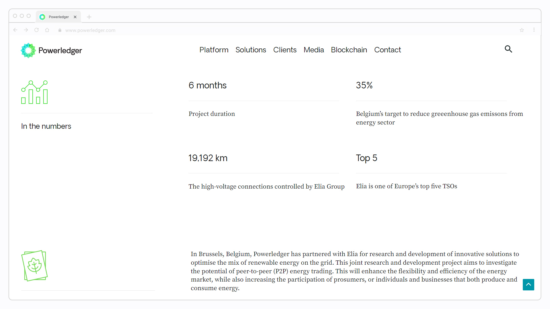
Task: Click the browser address bar input field
Action: click(275, 30)
